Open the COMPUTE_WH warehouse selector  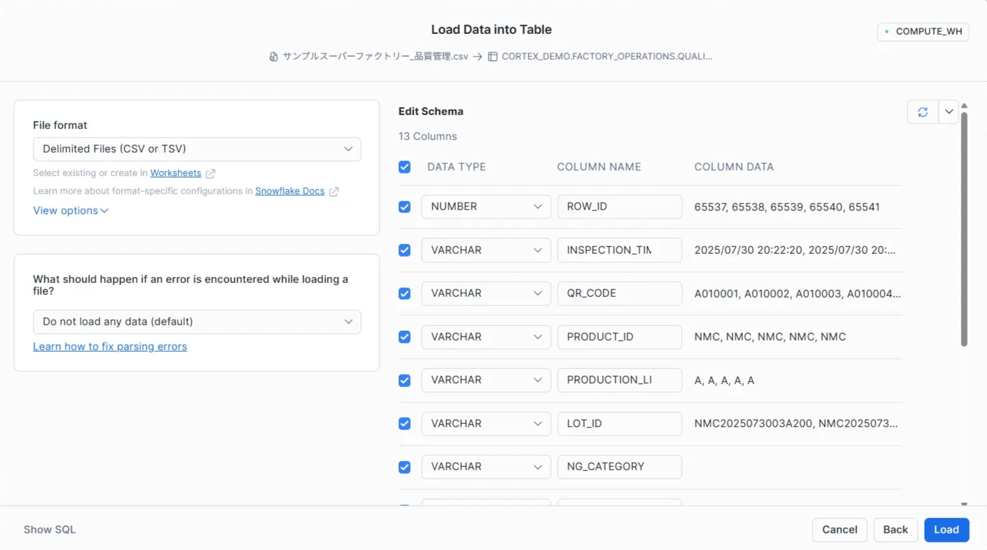922,32
